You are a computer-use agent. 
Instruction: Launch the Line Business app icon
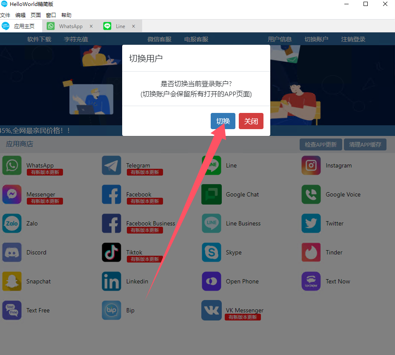pyautogui.click(x=212, y=224)
